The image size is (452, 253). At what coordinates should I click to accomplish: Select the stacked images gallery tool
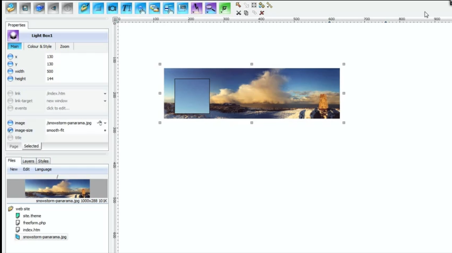coord(154,8)
